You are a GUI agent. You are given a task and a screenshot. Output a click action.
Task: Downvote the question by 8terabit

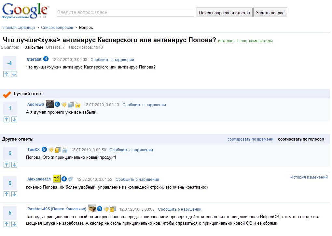pyautogui.click(x=14, y=74)
